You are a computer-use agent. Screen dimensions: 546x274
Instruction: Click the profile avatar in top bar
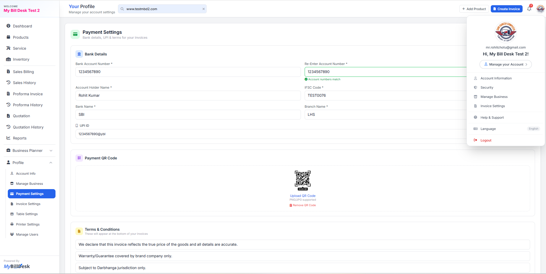coord(540,9)
